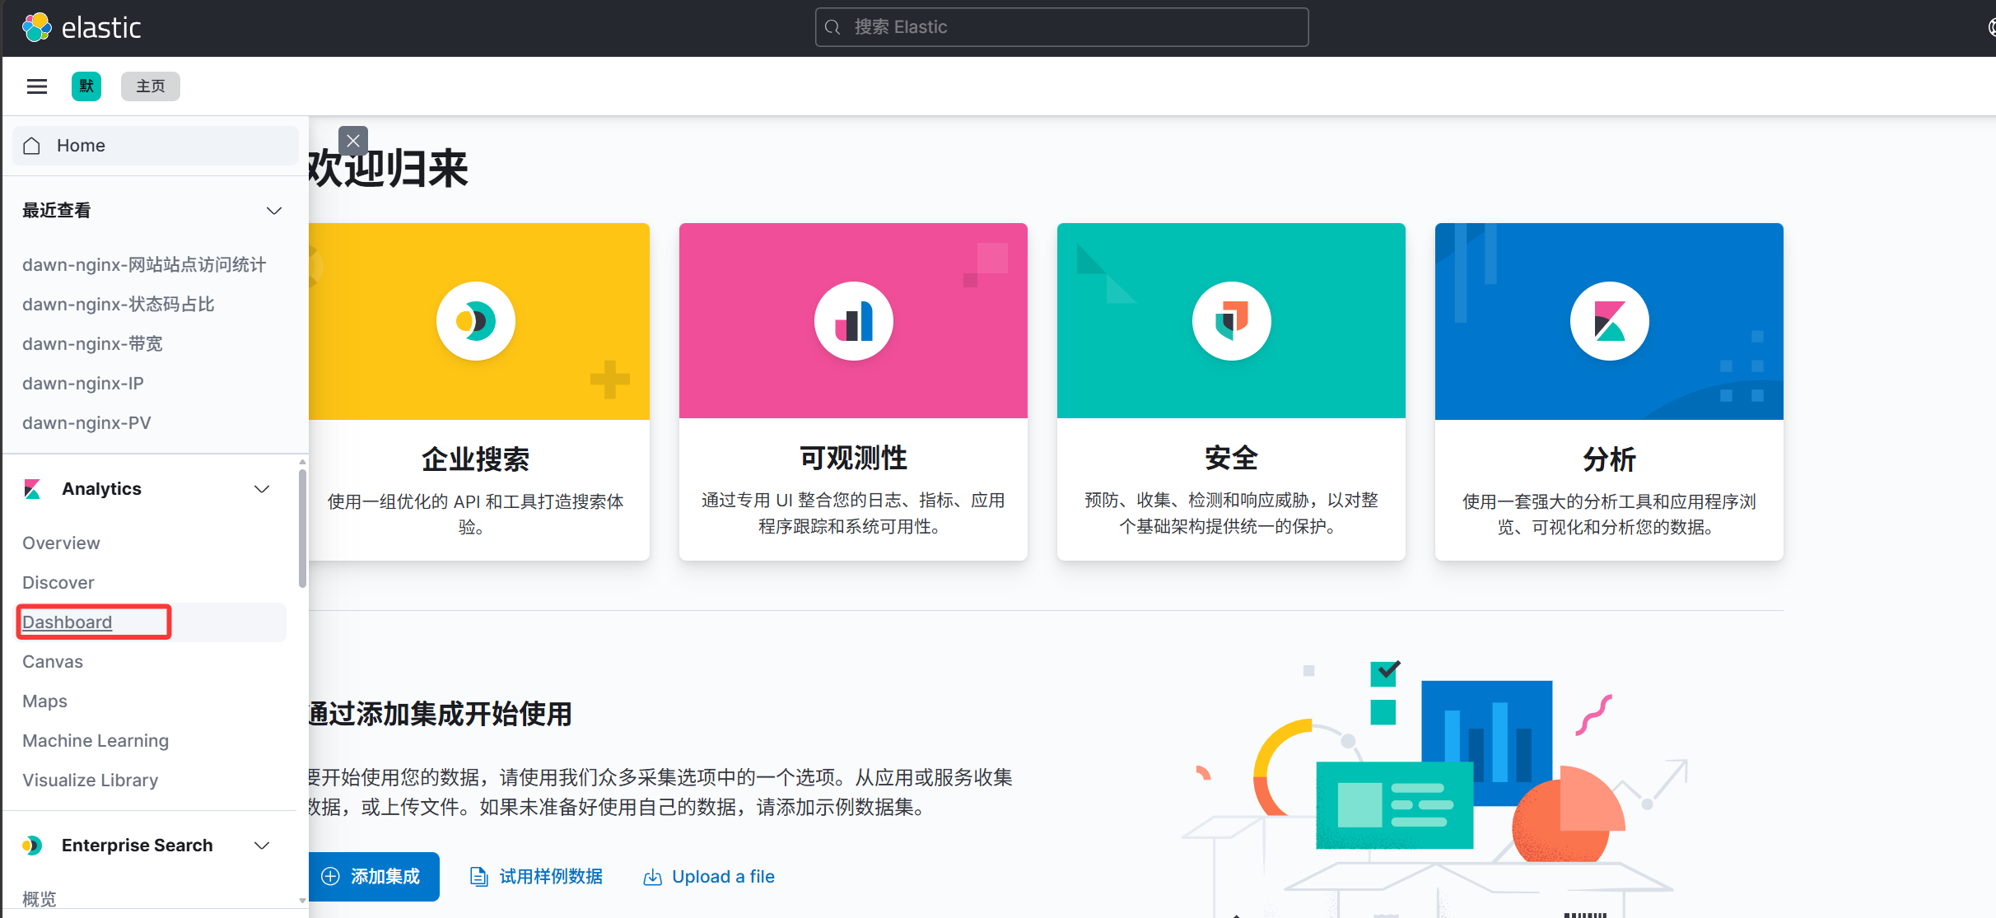Open Visualize Library in the sidebar
Screen dimensions: 1996x918
pos(91,781)
